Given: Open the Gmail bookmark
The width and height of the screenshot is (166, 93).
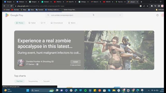Looking at the screenshot, I should click(x=6, y=10).
